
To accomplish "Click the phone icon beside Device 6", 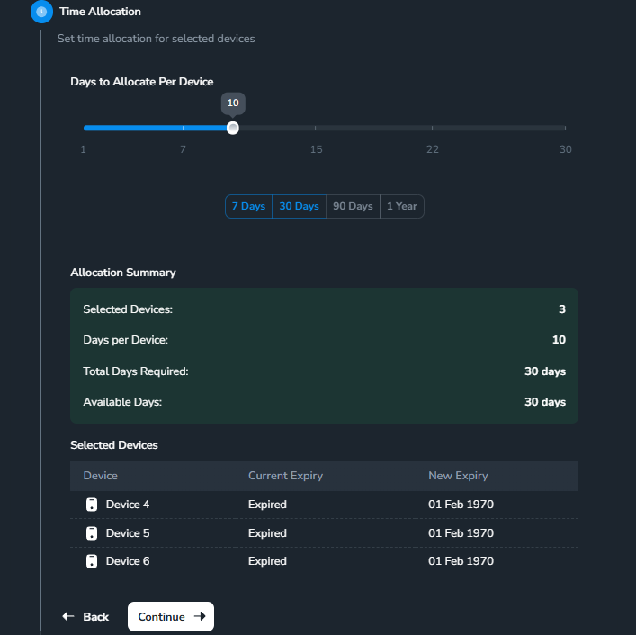I will point(92,561).
